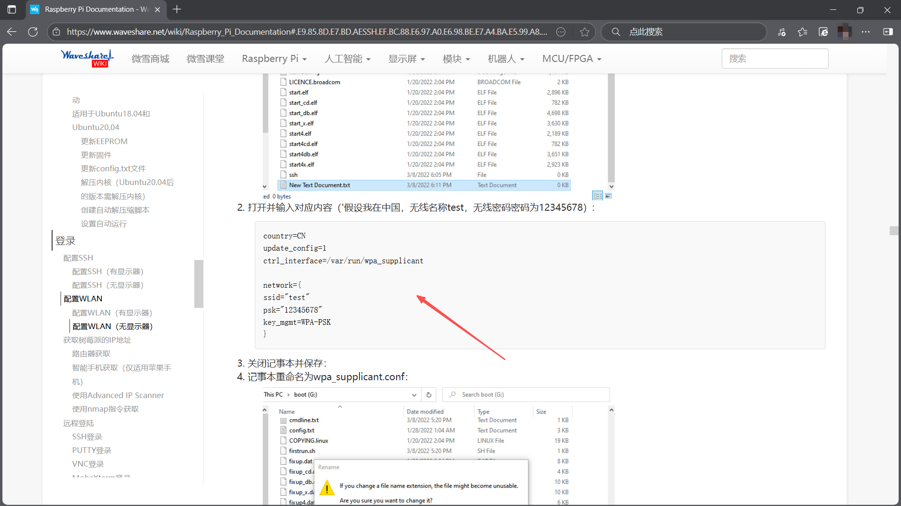901x506 pixels.
Task: Open the browser profile avatar
Action: pos(844,32)
